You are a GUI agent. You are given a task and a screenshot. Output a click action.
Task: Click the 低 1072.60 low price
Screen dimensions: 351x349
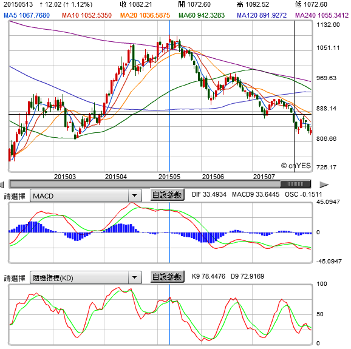tap(311, 4)
